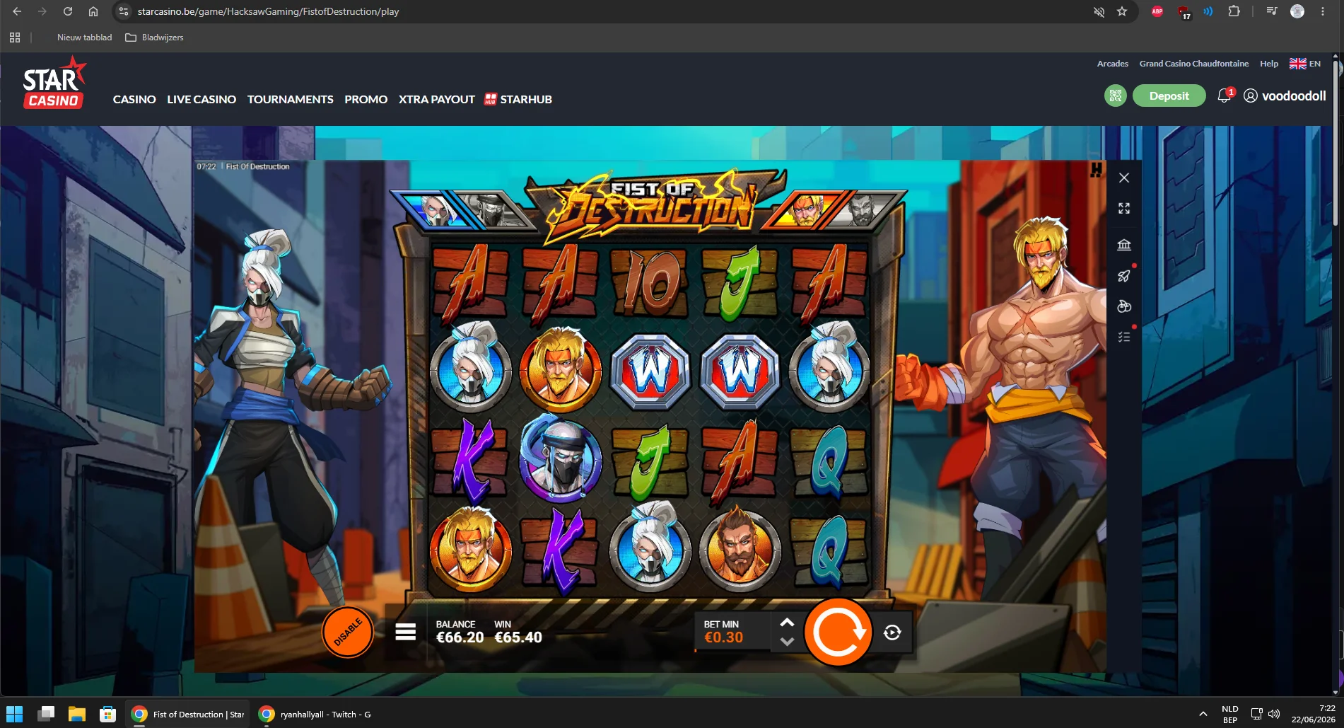Expand the hidden system tray icons
This screenshot has width=1344, height=728.
pyautogui.click(x=1203, y=714)
